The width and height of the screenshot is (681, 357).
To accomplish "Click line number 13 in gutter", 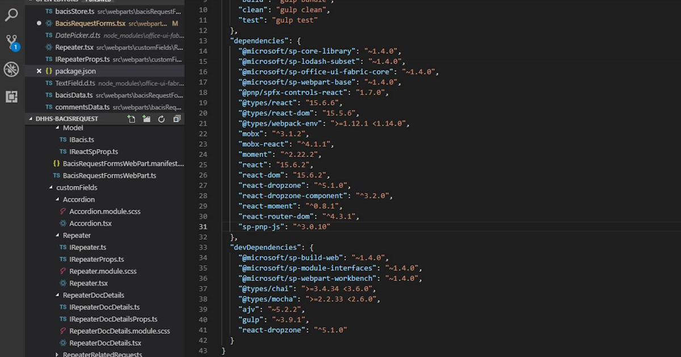I will (x=203, y=41).
